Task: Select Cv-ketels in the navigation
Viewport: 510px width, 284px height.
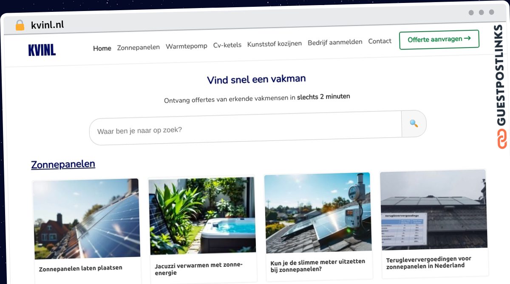Action: 227,45
